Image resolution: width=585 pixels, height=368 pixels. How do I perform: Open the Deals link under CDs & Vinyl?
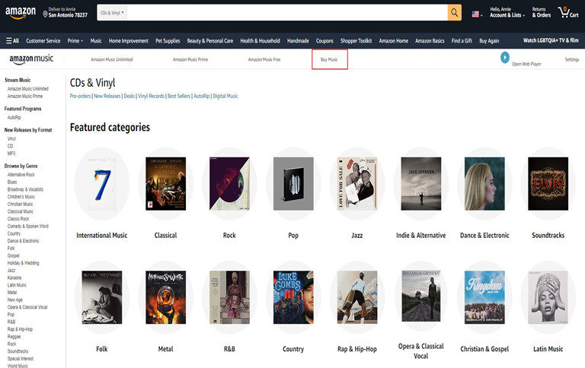[x=129, y=96]
